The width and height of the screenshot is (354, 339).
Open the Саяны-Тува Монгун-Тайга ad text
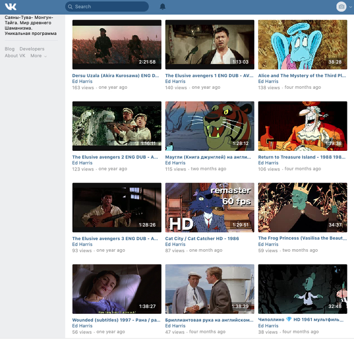(x=31, y=25)
